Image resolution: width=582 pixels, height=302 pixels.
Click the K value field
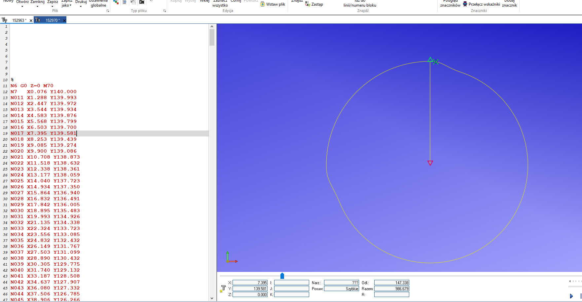pyautogui.click(x=292, y=295)
